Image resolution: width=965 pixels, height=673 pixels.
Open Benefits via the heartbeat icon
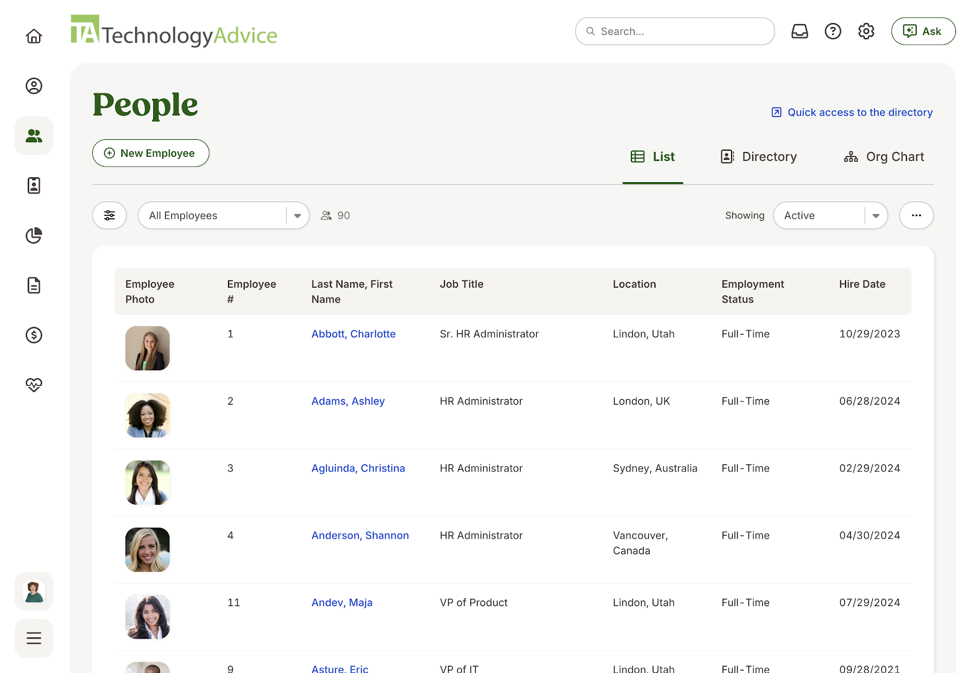(34, 385)
